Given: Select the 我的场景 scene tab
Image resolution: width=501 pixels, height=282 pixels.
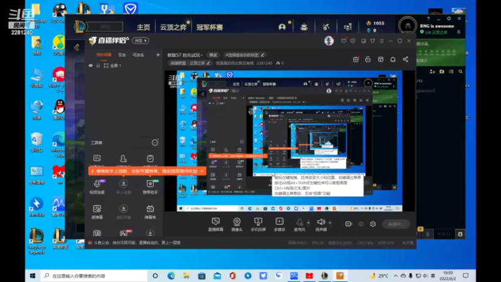Looking at the screenshot, I should click(104, 55).
